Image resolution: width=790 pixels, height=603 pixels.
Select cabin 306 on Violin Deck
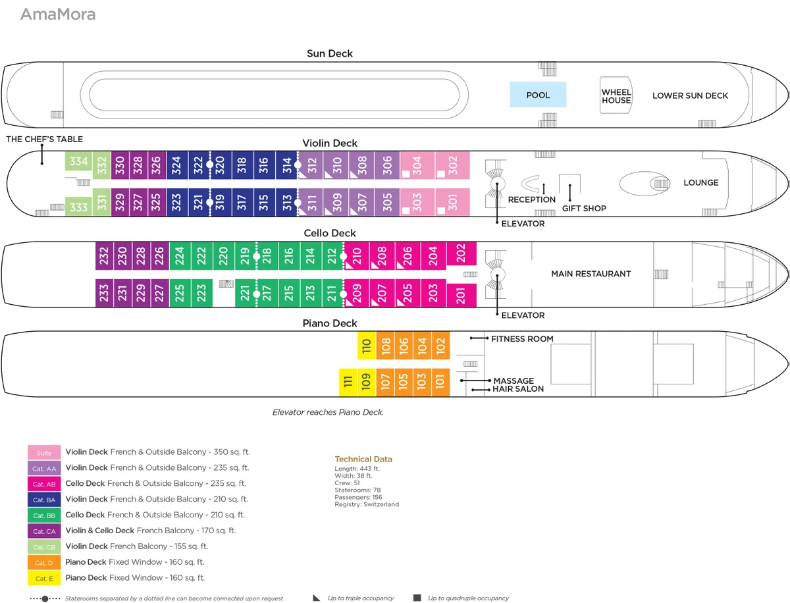click(x=387, y=164)
